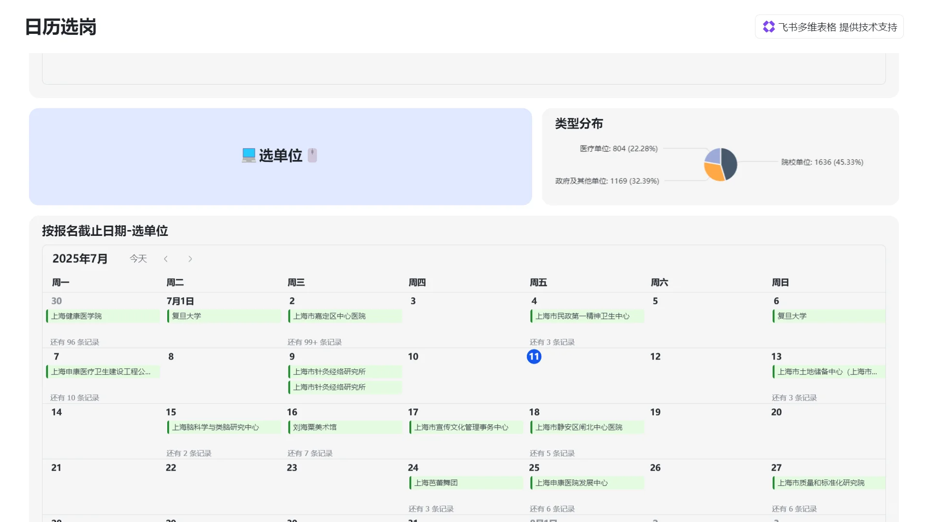Go to next month with right chevron
The width and height of the screenshot is (928, 522).
190,259
